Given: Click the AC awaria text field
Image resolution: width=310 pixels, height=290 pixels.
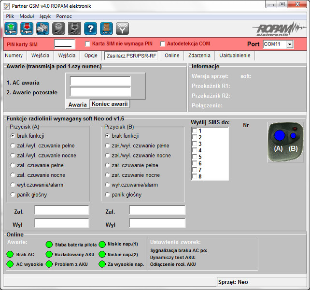Looking at the screenshot, I should tap(100, 81).
